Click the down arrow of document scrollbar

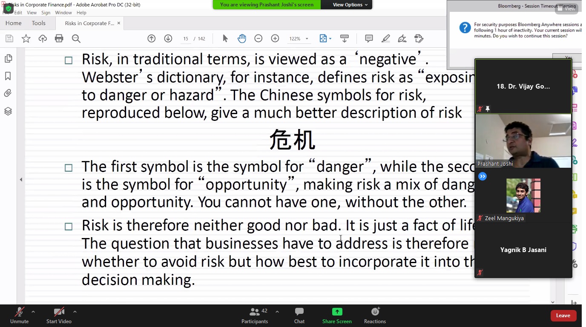(553, 302)
